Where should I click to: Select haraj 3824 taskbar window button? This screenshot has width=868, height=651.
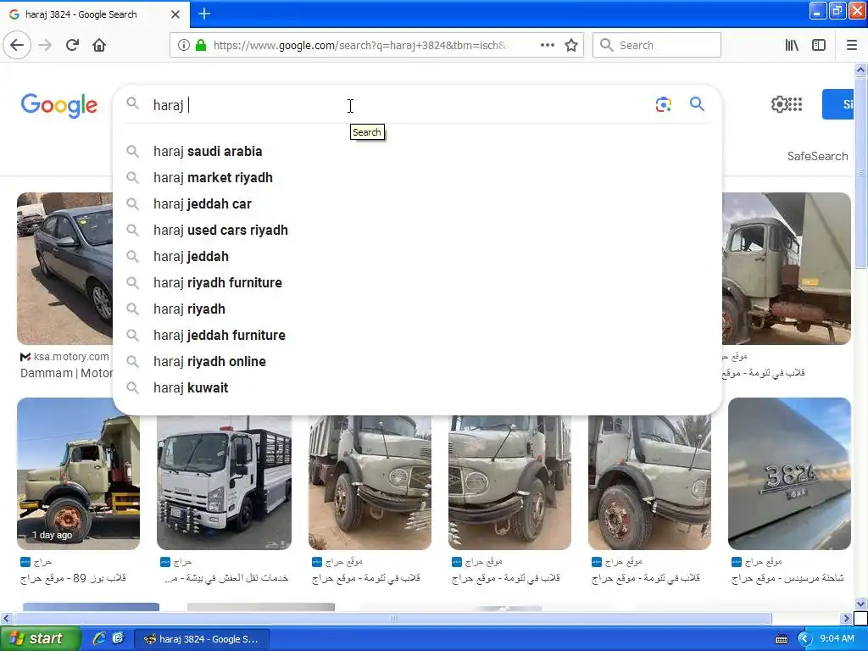click(202, 639)
